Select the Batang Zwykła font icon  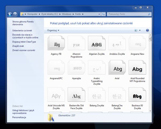(x=97, y=95)
